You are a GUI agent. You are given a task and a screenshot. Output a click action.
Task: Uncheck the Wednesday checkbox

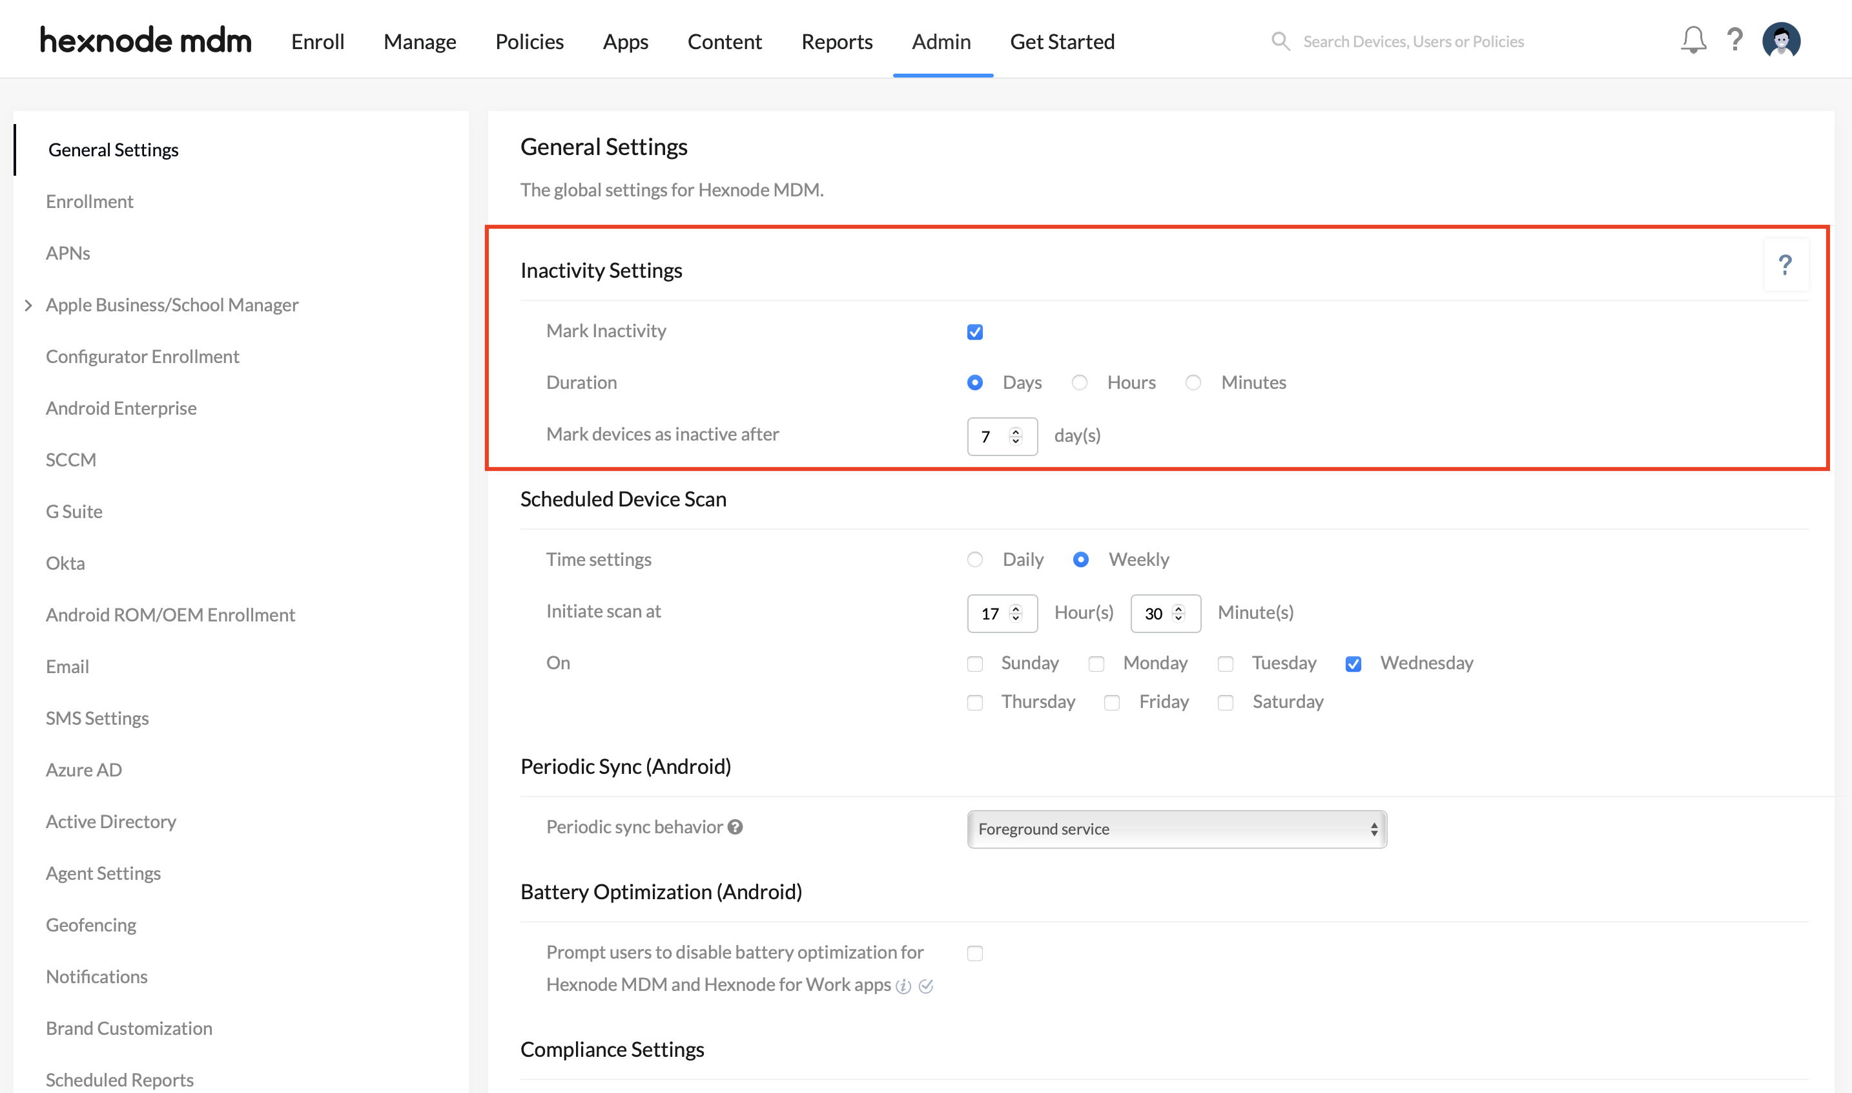1353,664
